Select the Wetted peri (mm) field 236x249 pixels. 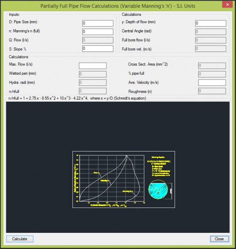point(93,74)
